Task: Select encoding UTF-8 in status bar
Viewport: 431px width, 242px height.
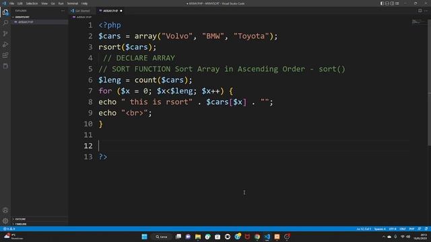Action: [x=393, y=229]
